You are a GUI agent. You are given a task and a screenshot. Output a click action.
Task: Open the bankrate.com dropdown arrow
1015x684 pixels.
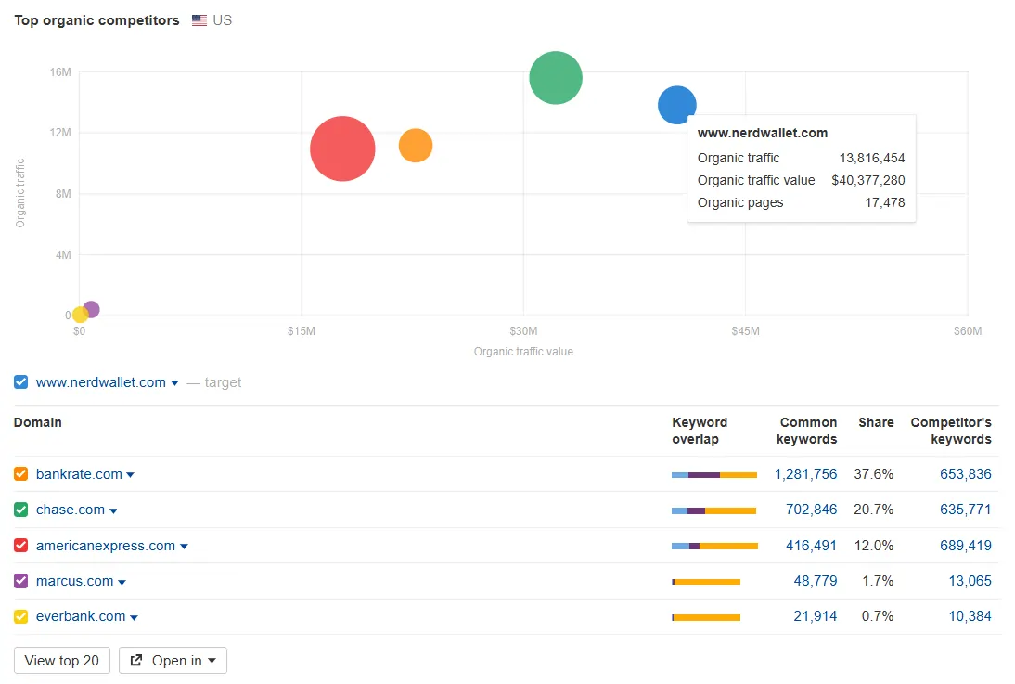pos(130,475)
